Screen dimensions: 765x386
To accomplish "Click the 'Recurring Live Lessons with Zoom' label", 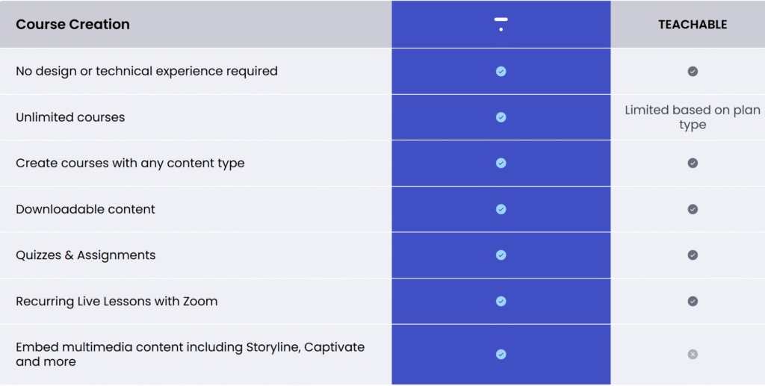I will coord(117,302).
